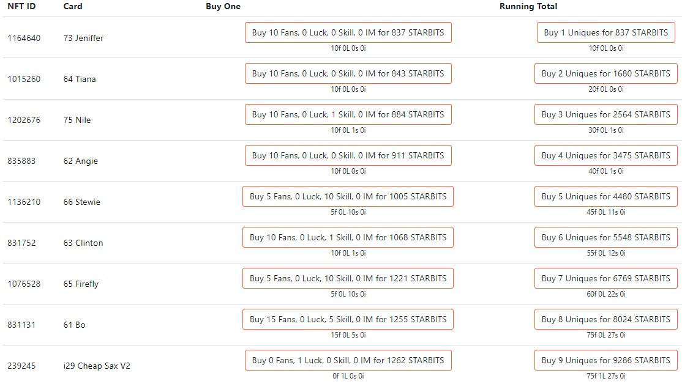This screenshot has height=384, width=682.
Task: Click Buy 4 Uniques for 3475 STARBITS
Action: pos(606,155)
